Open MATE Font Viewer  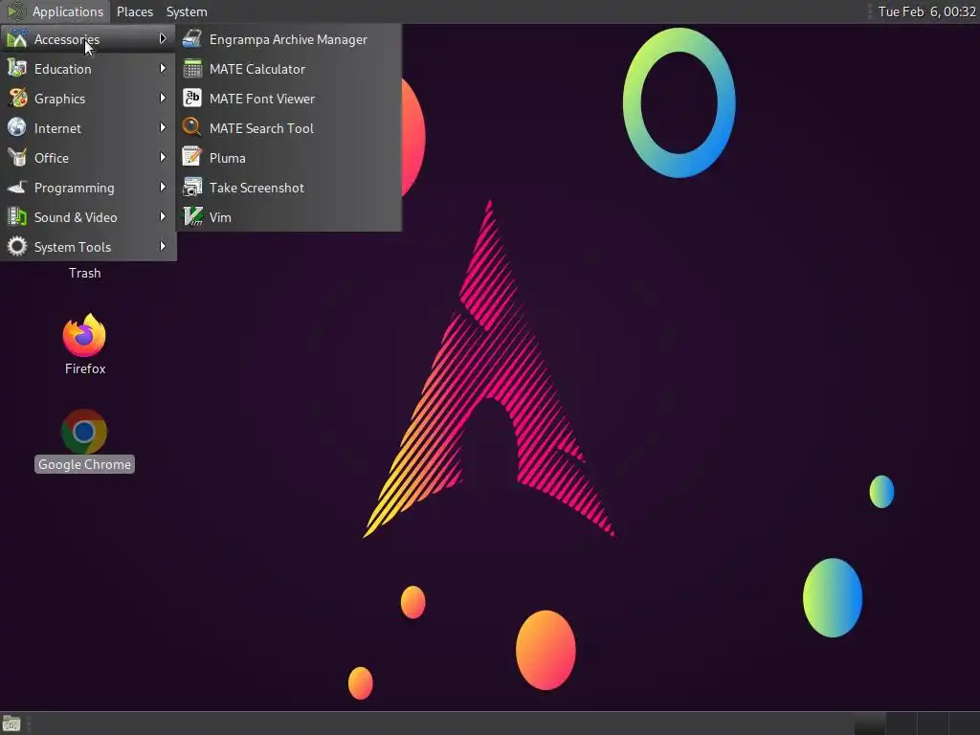tap(289, 99)
